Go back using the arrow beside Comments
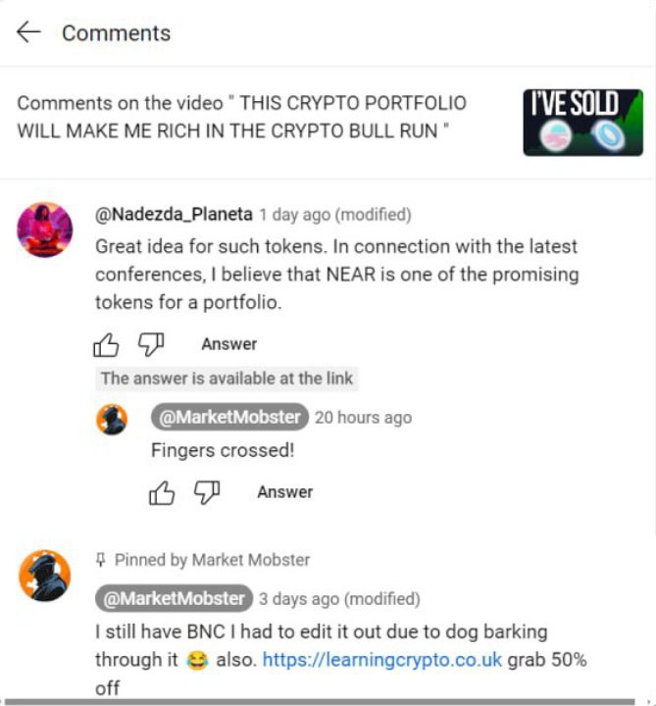 28,32
